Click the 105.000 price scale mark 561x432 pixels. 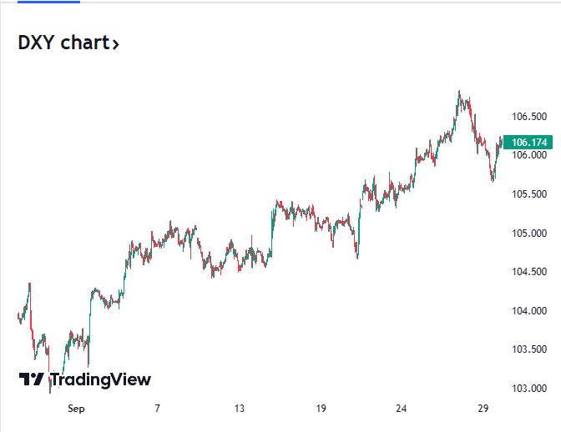529,233
